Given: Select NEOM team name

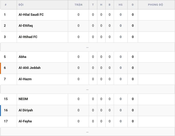Looking at the screenshot, I should click(23, 99).
